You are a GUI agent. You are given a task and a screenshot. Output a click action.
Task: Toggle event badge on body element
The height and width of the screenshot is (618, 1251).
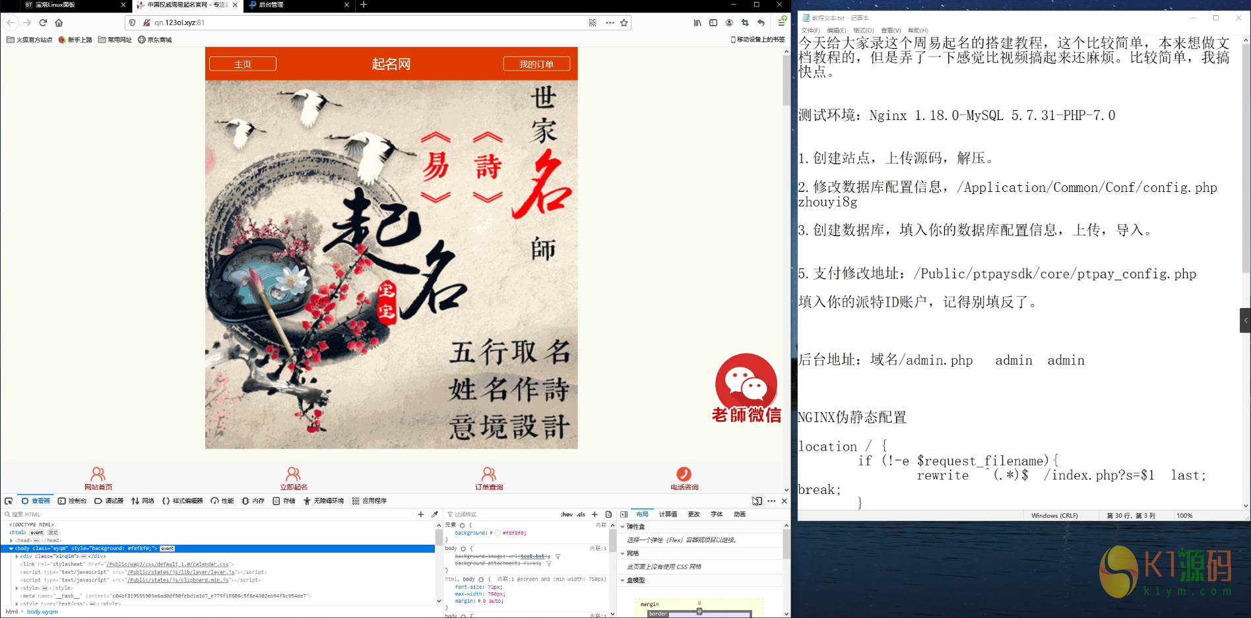pos(168,549)
